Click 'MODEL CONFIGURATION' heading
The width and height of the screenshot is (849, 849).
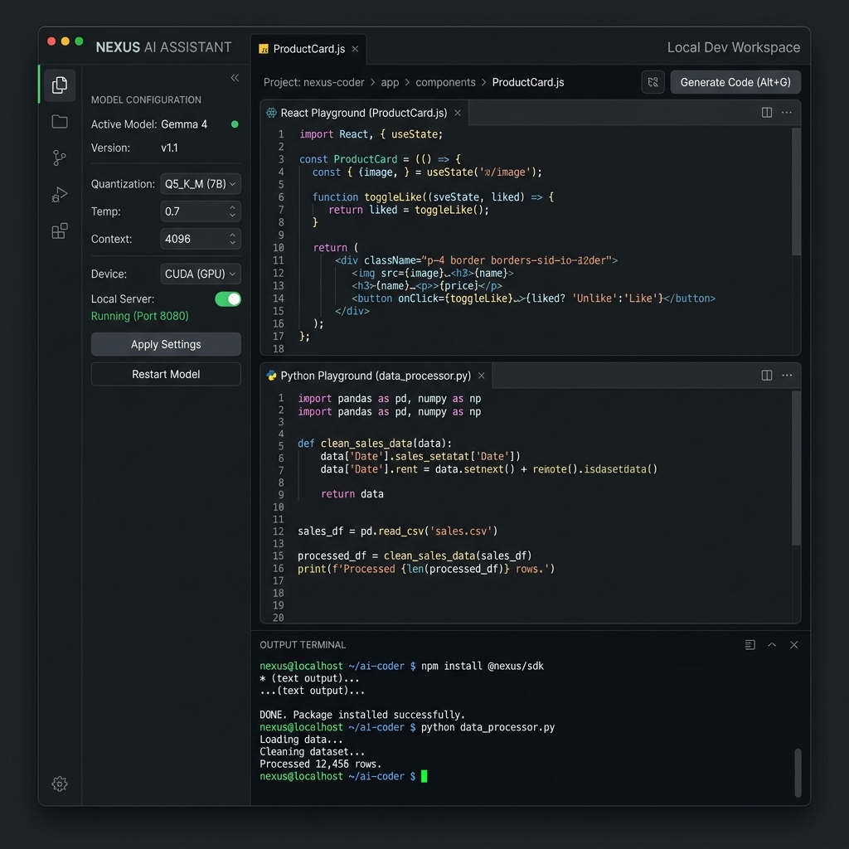click(x=146, y=99)
